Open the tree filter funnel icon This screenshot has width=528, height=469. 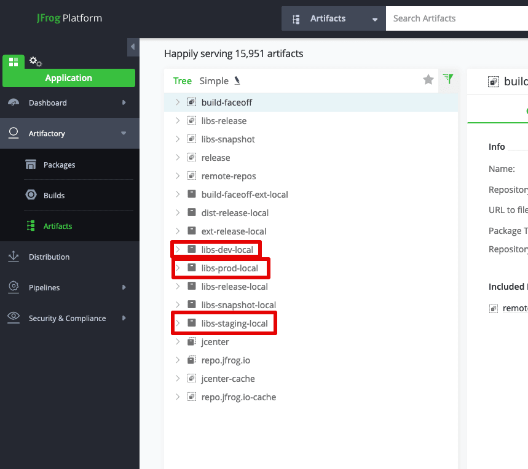tap(448, 79)
